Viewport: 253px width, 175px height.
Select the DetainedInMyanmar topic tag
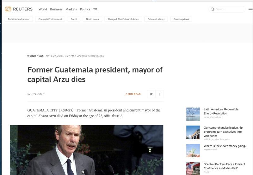click(x=19, y=19)
